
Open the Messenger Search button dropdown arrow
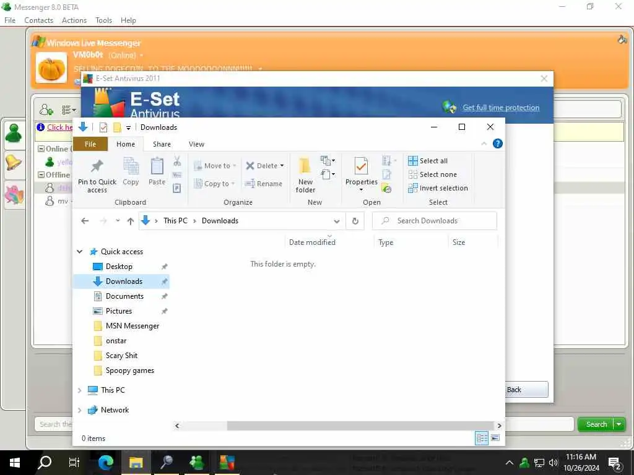619,424
